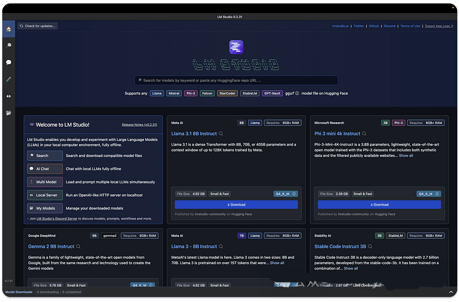Select the StableLM architecture tag
This screenshot has width=459, height=302.
click(250, 93)
